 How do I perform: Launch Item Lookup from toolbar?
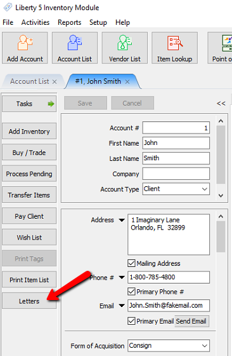[x=174, y=48]
